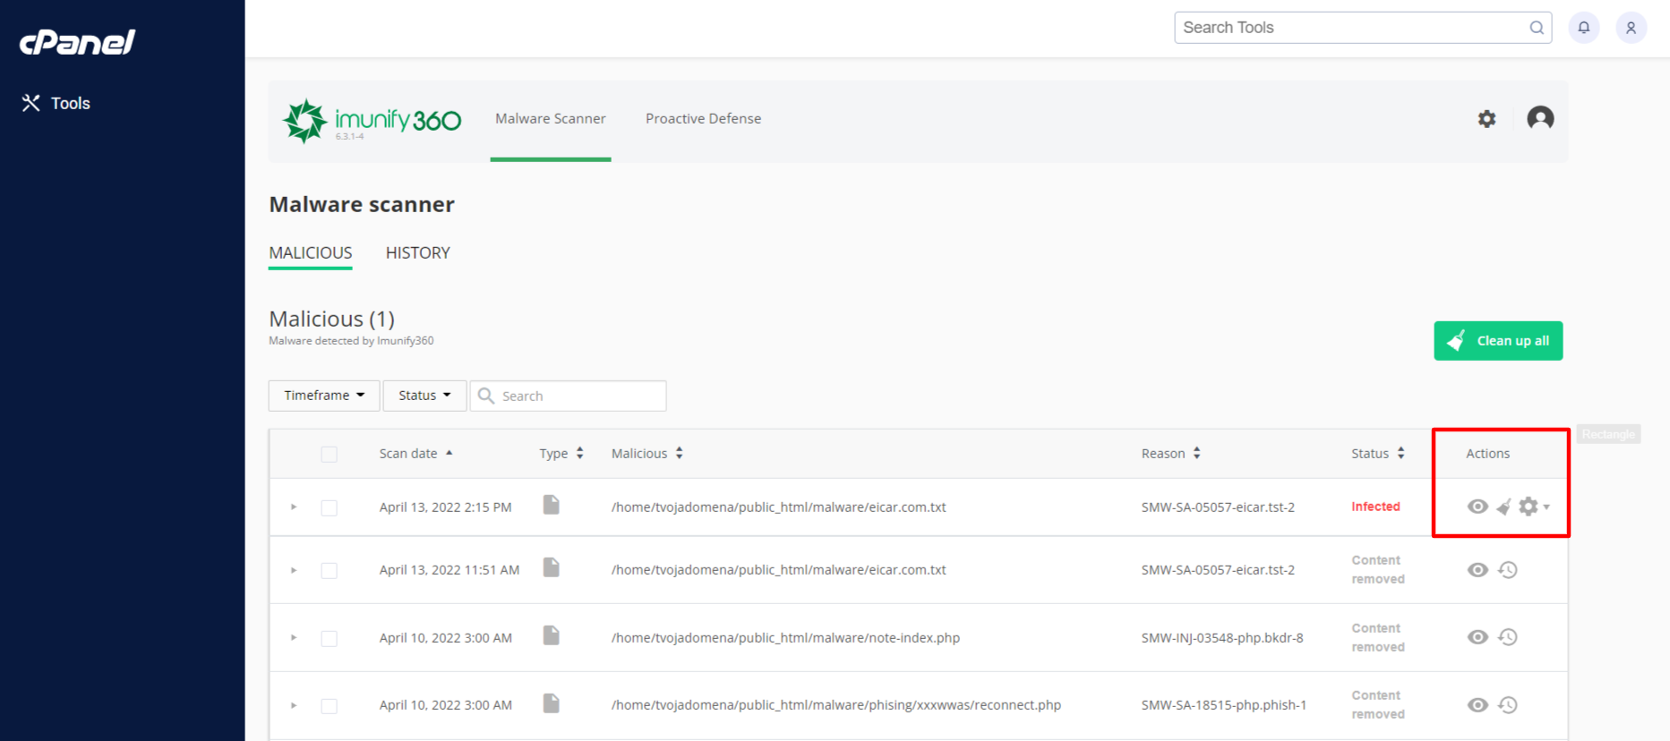The width and height of the screenshot is (1670, 741).
Task: Click the April 13, 2022 2:15 PM date
Action: point(445,507)
